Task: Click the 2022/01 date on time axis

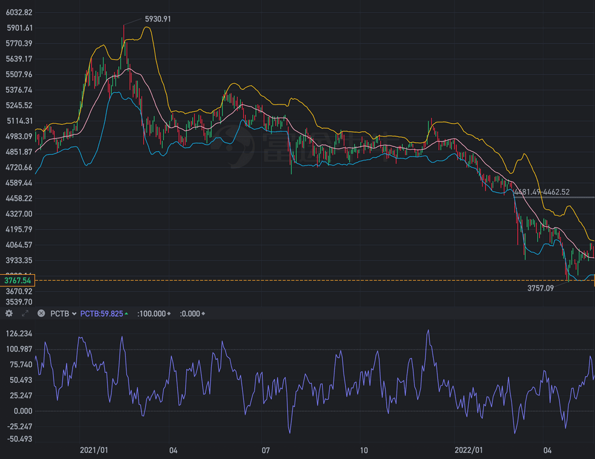Action: [x=469, y=450]
